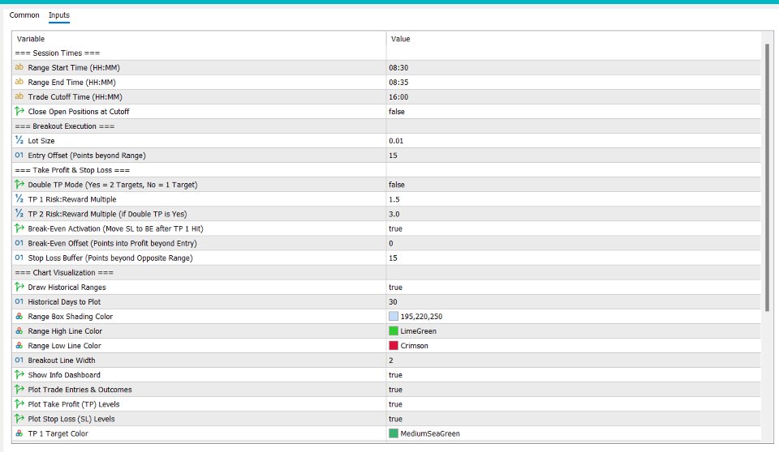This screenshot has width=779, height=452.
Task: Click the Break-Even Offset label text
Action: tap(112, 243)
